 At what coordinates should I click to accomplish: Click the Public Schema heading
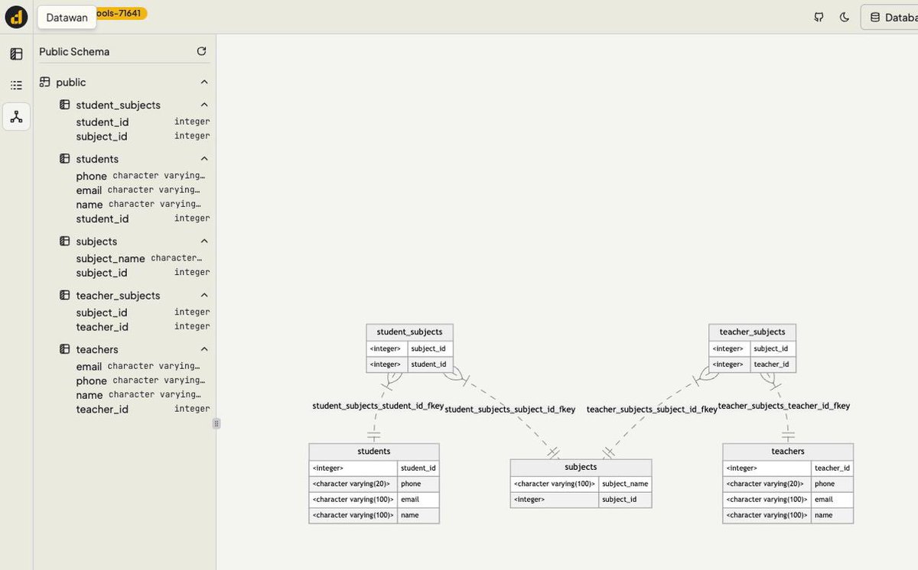coord(74,51)
